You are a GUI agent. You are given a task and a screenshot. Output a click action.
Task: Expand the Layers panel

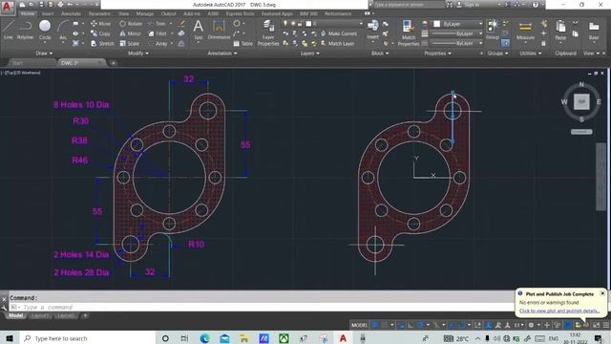pyautogui.click(x=309, y=54)
